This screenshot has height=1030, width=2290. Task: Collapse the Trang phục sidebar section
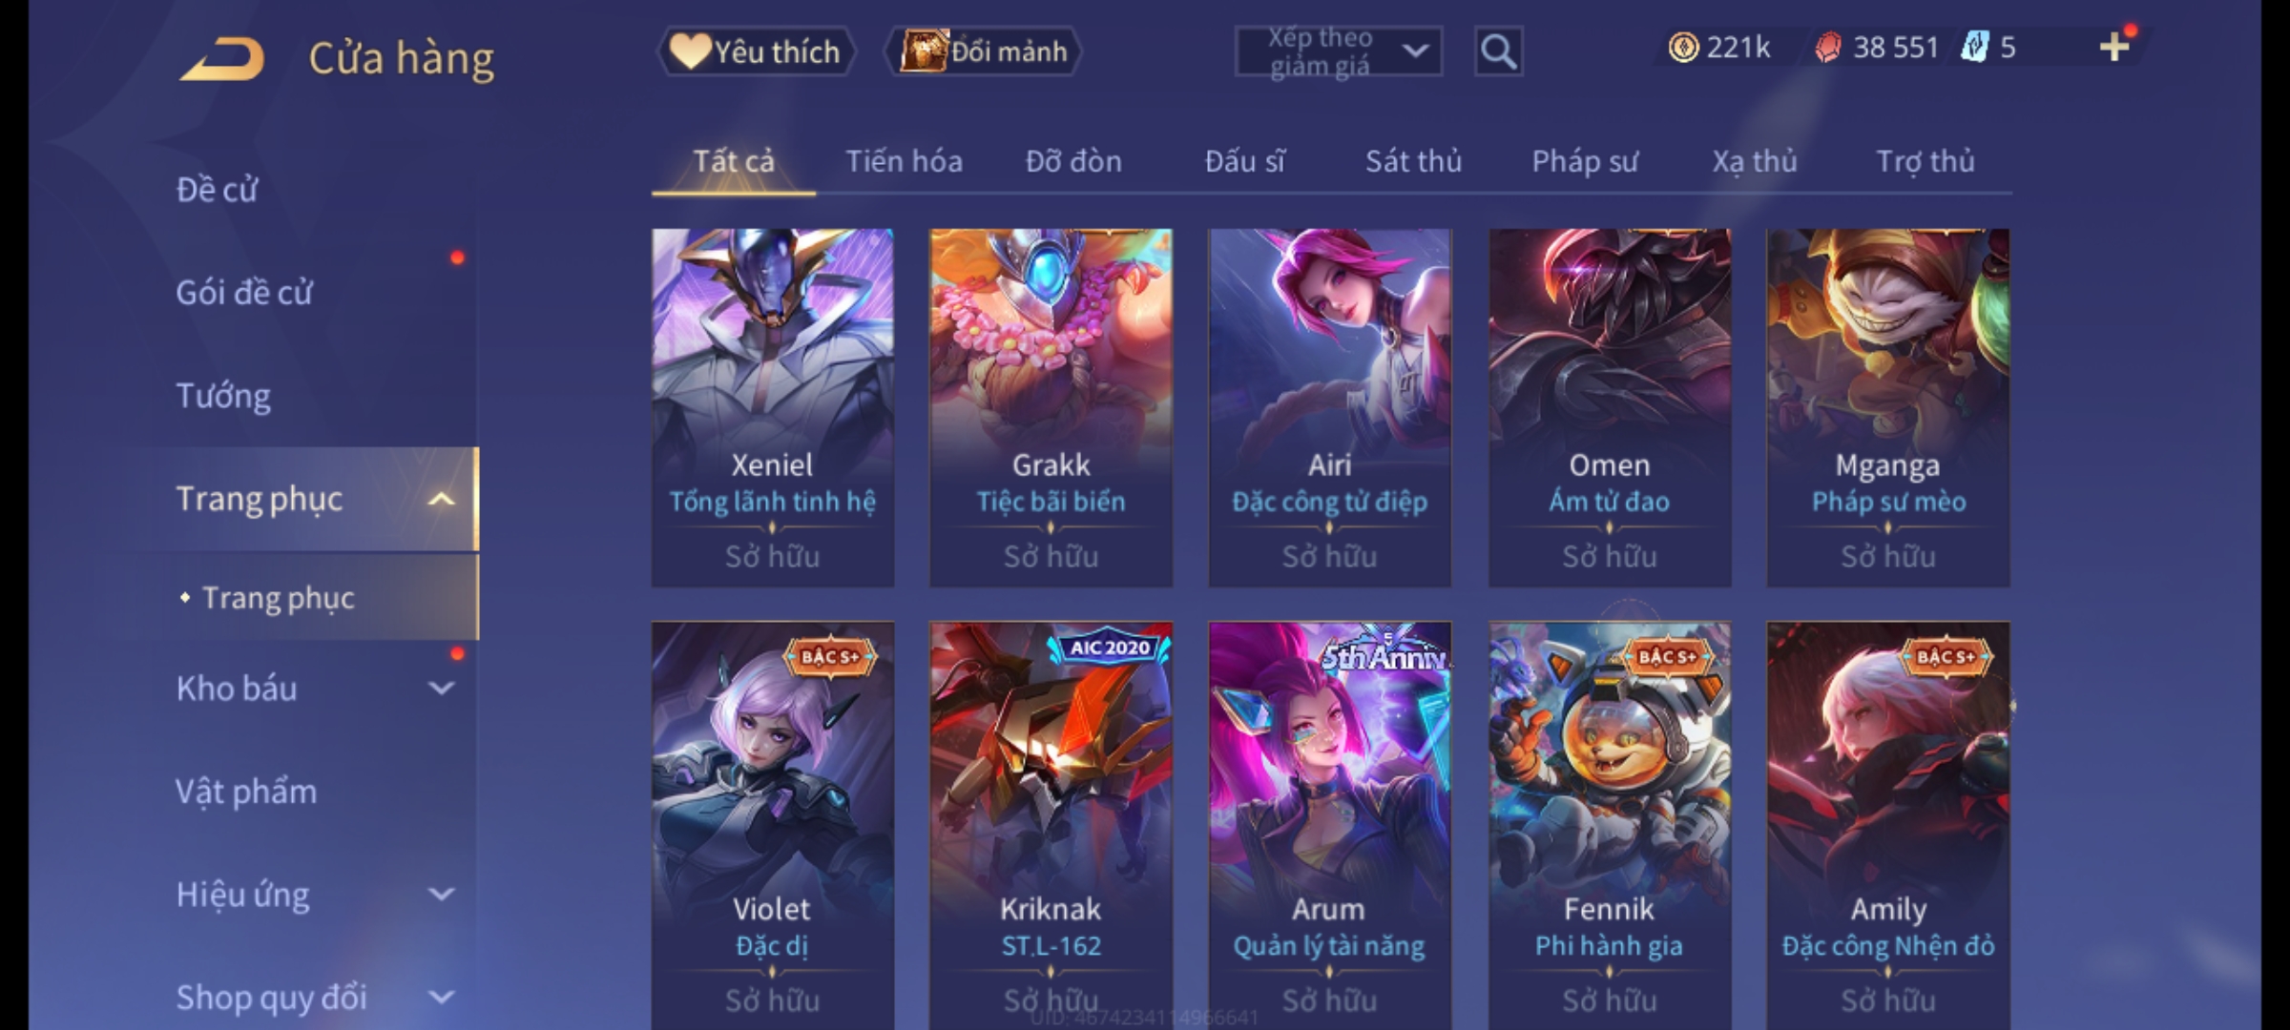coord(441,499)
